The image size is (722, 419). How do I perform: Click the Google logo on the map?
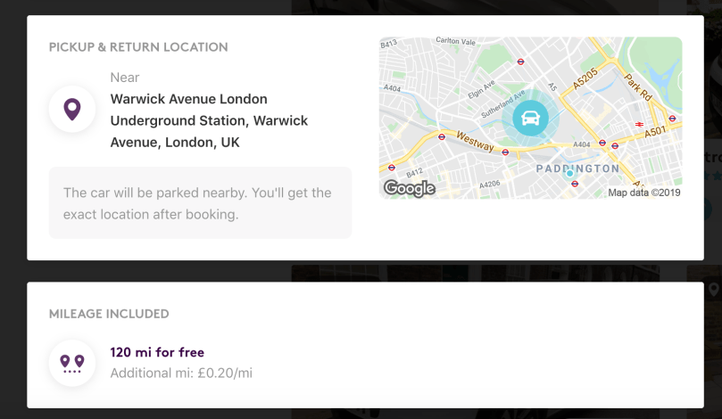pyautogui.click(x=410, y=188)
